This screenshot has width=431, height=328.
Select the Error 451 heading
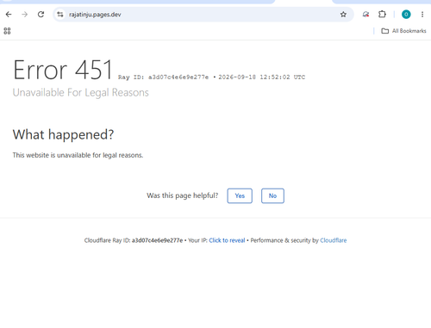63,70
